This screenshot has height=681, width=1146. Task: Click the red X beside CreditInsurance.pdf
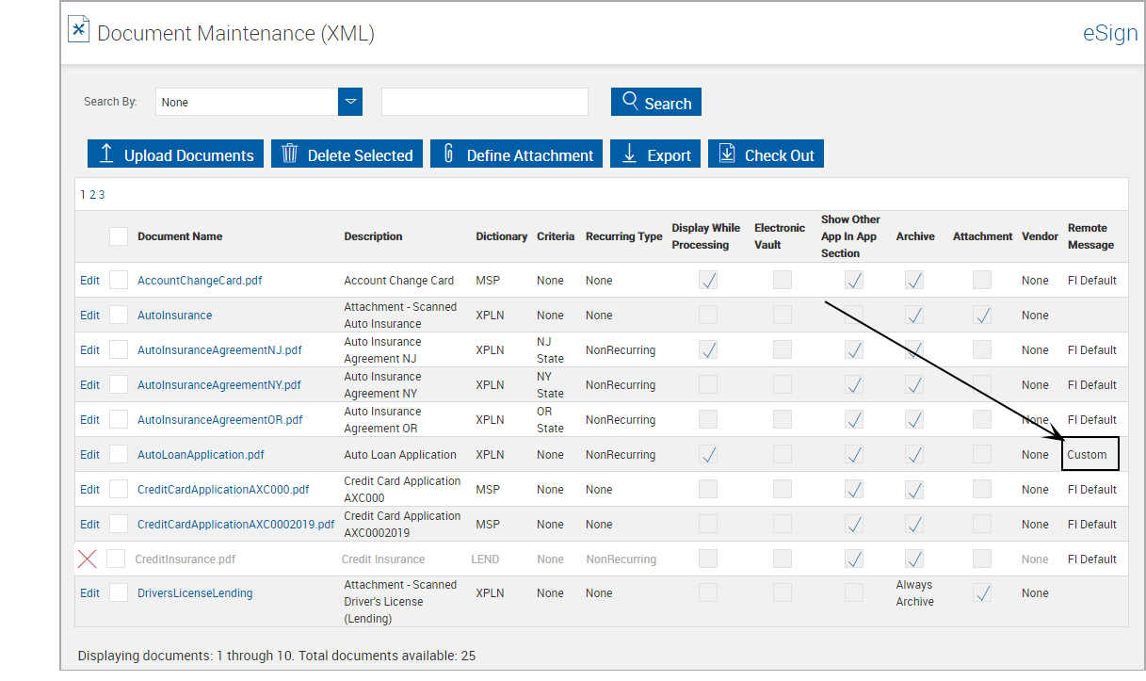87,558
